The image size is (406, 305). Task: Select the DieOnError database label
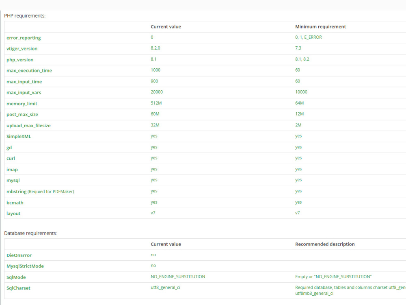tap(19, 255)
